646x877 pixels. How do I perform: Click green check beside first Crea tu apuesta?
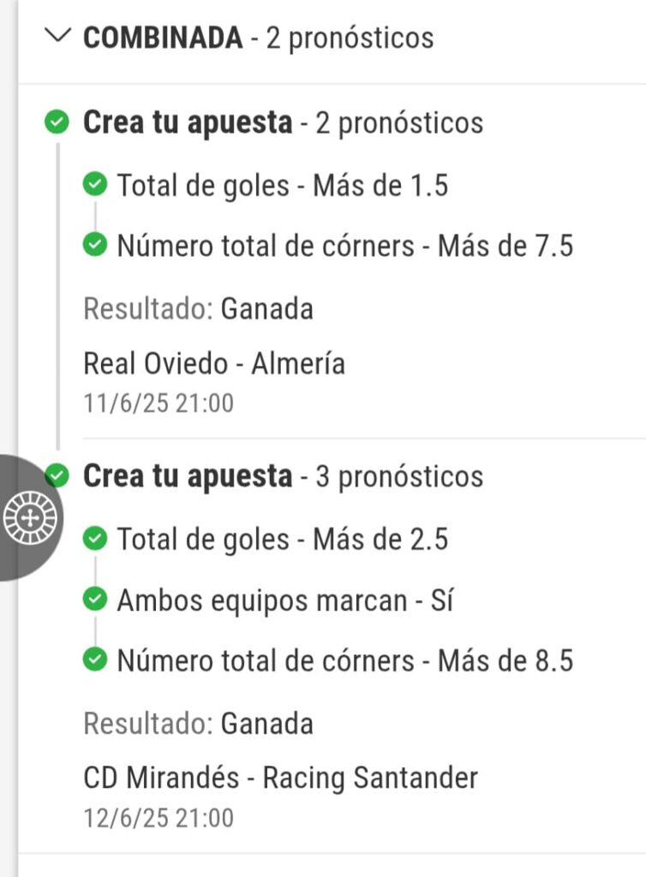click(x=57, y=122)
